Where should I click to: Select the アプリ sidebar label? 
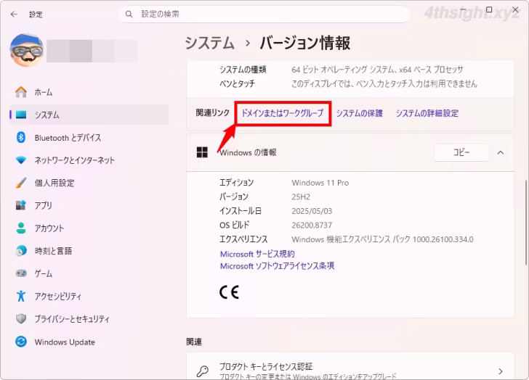pyautogui.click(x=44, y=206)
